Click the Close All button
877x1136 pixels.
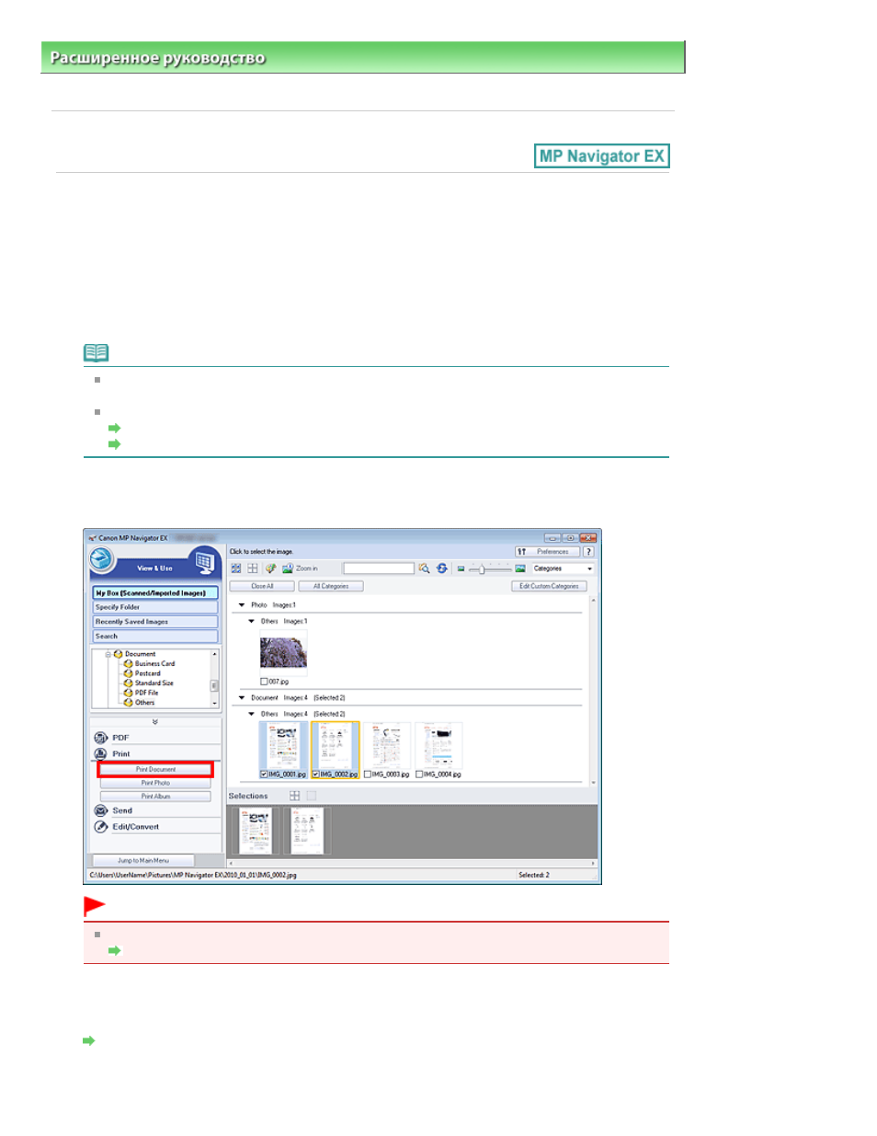(262, 586)
